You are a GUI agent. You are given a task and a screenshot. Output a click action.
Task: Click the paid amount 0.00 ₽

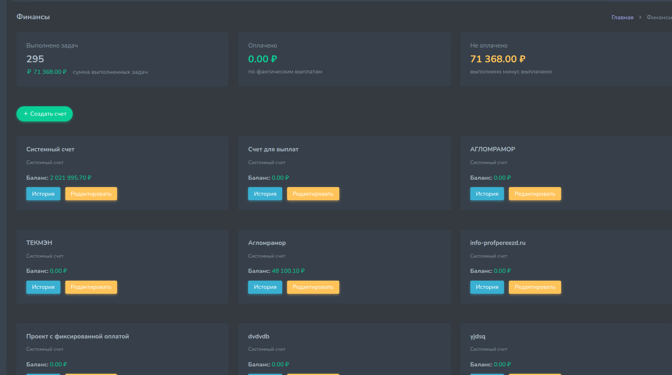(262, 59)
